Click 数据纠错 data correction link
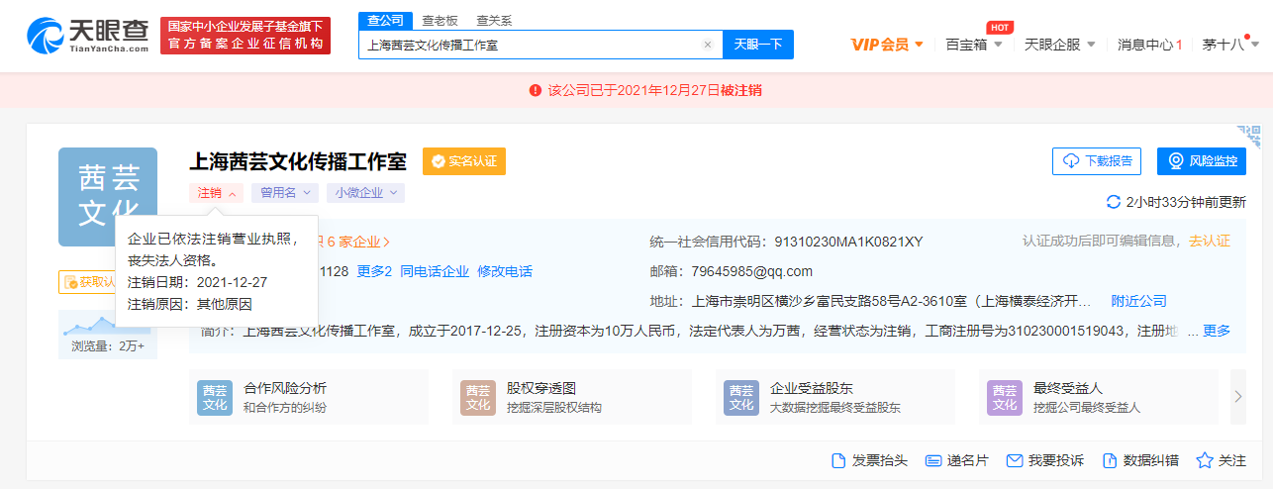1273x489 pixels. [x=1140, y=460]
